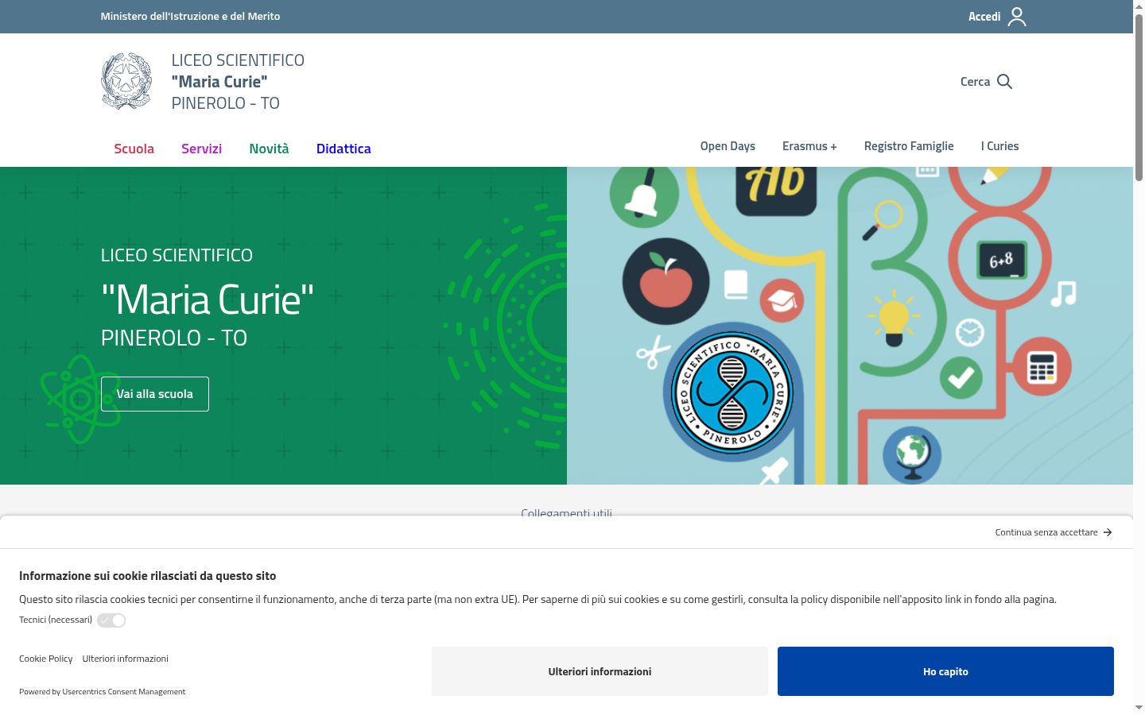
Task: Click the scrollbar up arrow
Action: pos(1139,6)
